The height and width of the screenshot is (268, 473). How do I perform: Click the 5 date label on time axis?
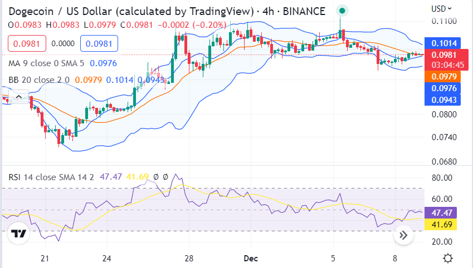click(333, 259)
